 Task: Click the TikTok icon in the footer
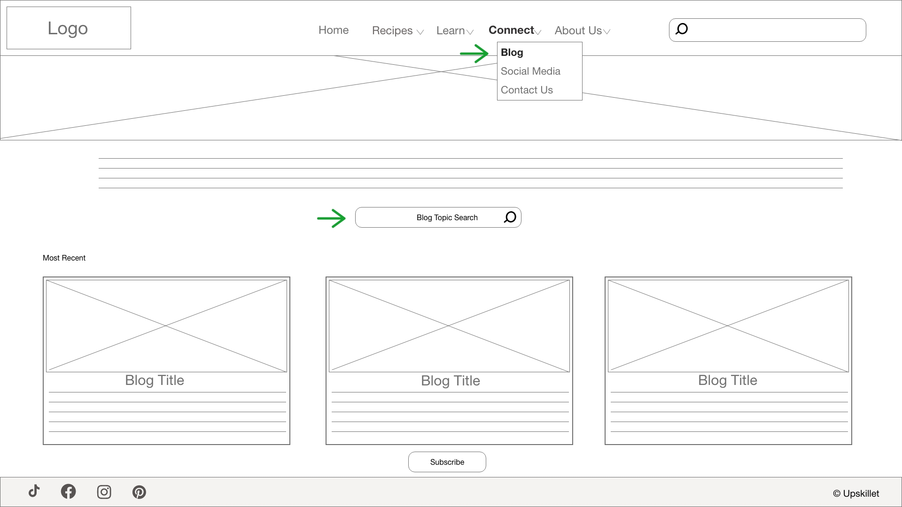point(33,492)
